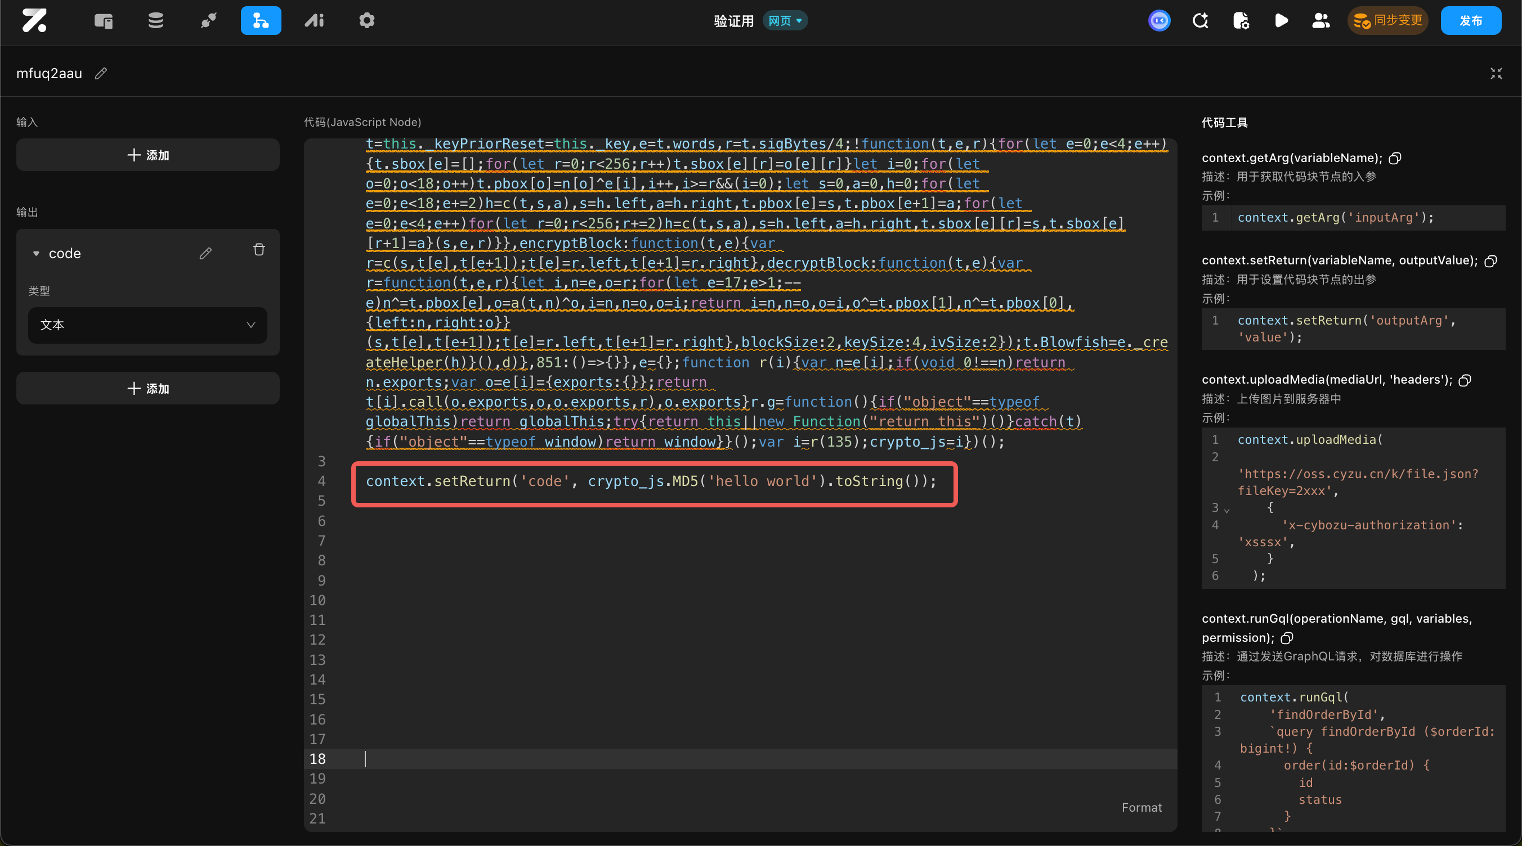This screenshot has width=1522, height=846.
Task: Open the pages/components layout icon
Action: tap(104, 21)
